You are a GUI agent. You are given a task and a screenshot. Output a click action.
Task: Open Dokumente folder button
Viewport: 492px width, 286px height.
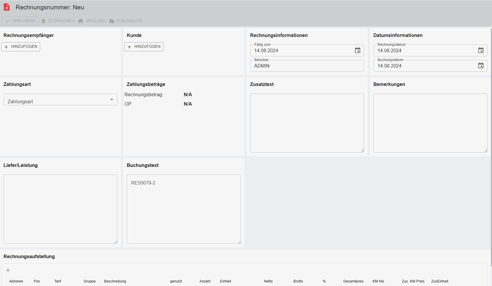[126, 21]
